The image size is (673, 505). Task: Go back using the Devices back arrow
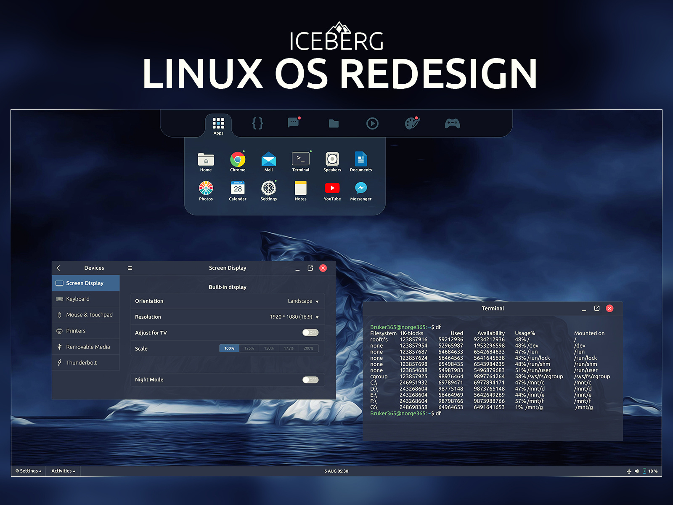pyautogui.click(x=58, y=268)
